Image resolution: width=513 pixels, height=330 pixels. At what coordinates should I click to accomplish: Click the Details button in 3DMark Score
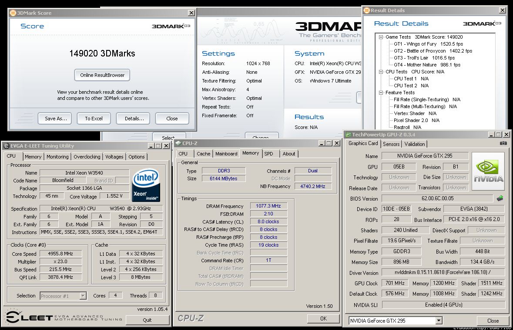[x=134, y=119]
